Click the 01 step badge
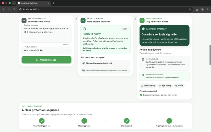211x132 pixels. pos(24,20)
